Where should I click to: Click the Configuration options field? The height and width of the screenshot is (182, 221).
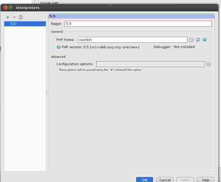[150, 64]
